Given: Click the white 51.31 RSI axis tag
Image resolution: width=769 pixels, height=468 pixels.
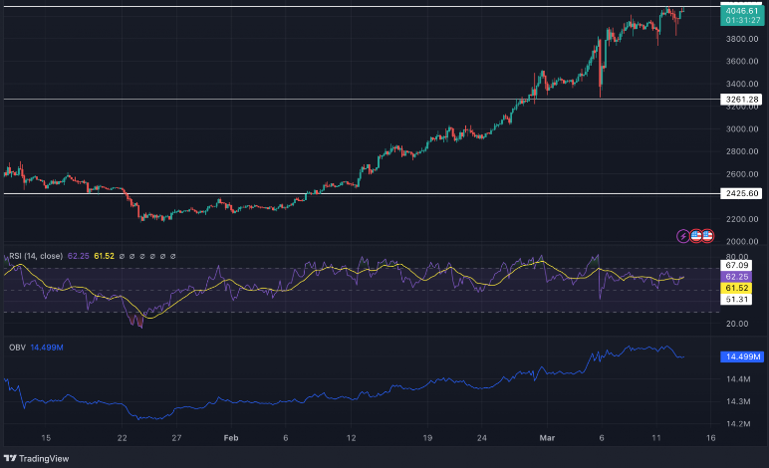Looking at the screenshot, I should tap(736, 300).
